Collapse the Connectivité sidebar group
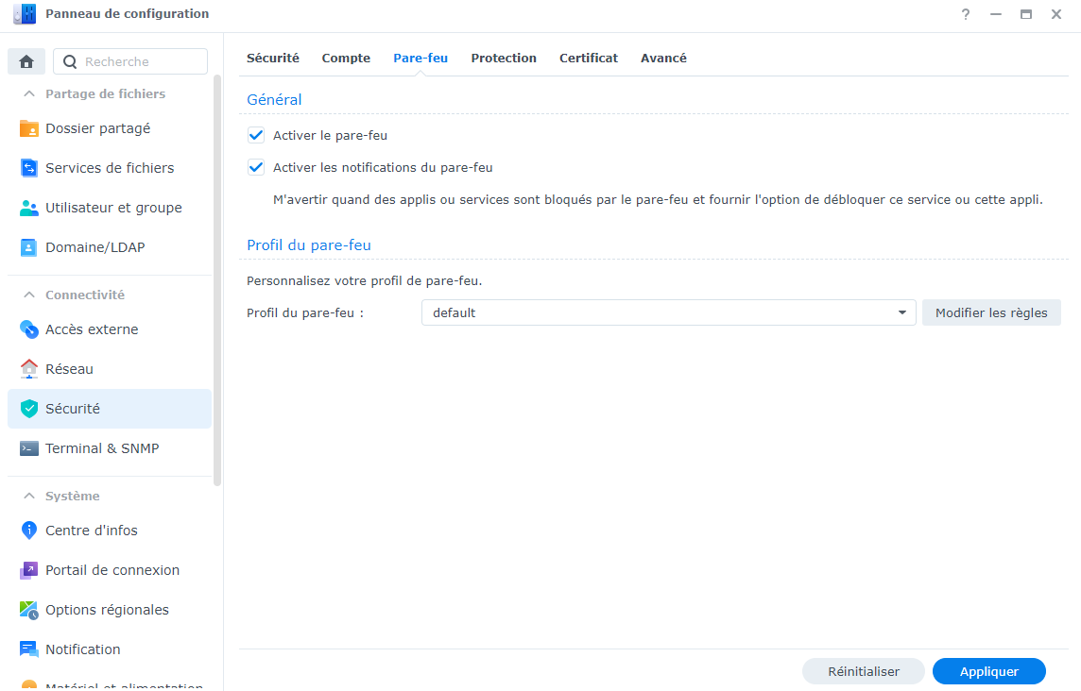The height and width of the screenshot is (691, 1081). click(28, 295)
